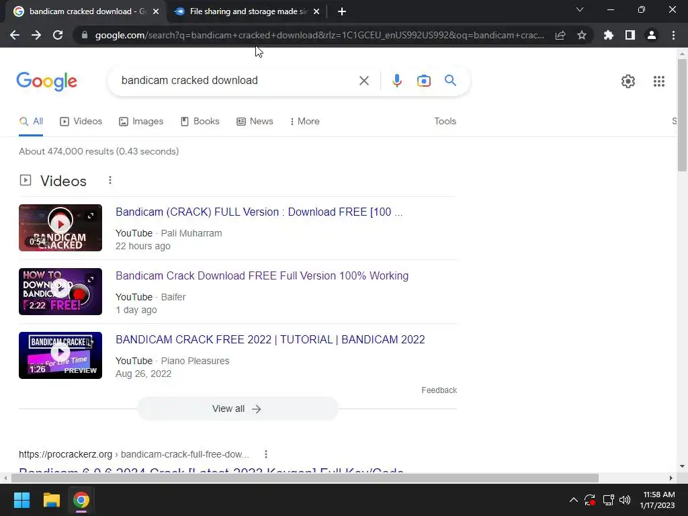Click View all videos button
The width and height of the screenshot is (688, 516).
237,408
